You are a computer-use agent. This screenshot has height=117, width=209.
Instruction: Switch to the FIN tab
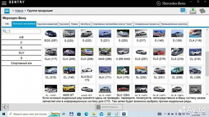tap(7, 24)
